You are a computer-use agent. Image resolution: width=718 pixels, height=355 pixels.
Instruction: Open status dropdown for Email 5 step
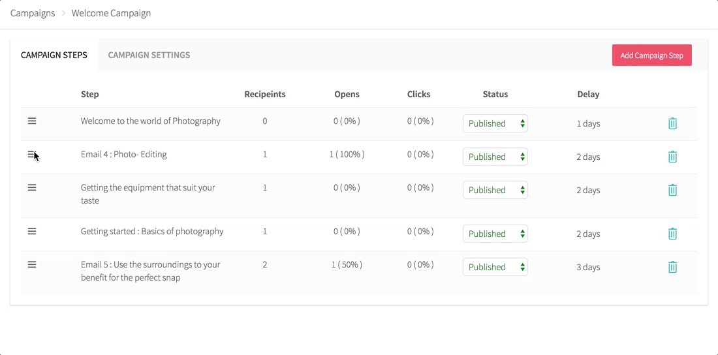[495, 267]
